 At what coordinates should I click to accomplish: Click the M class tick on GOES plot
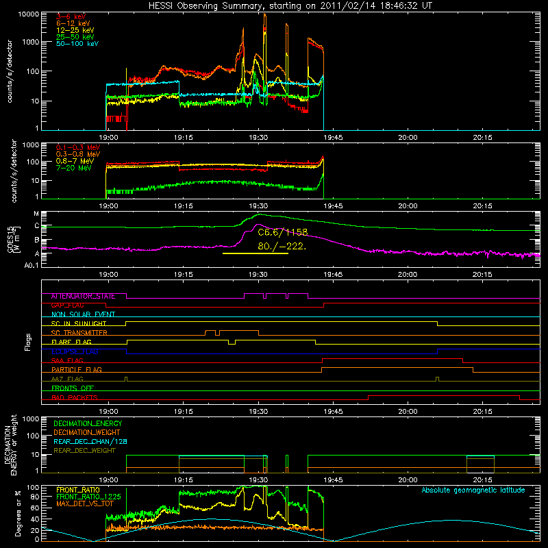[x=36, y=214]
